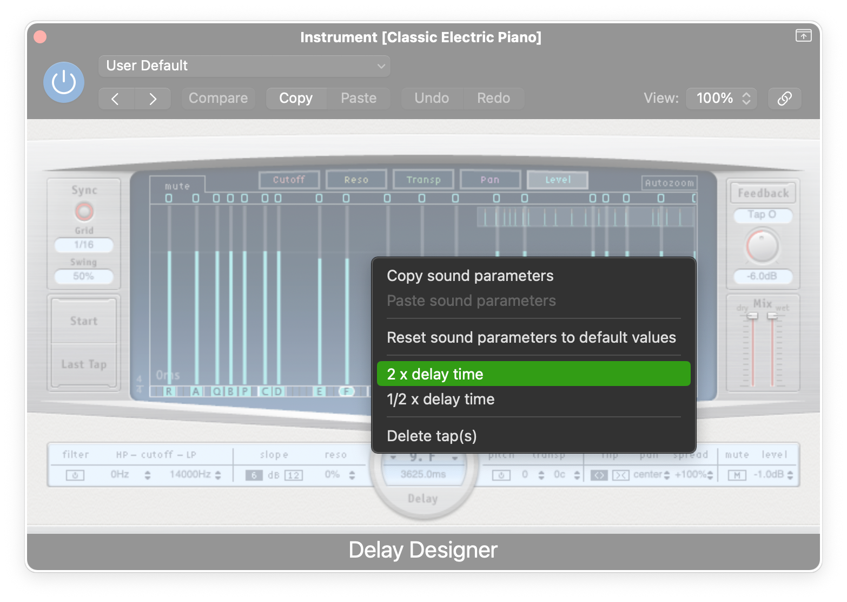Click the window expand icon top-right
847x602 pixels.
coord(803,36)
